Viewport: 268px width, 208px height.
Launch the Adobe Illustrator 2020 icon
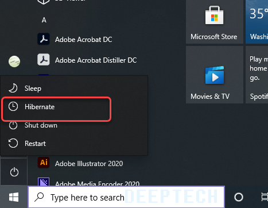tap(44, 163)
